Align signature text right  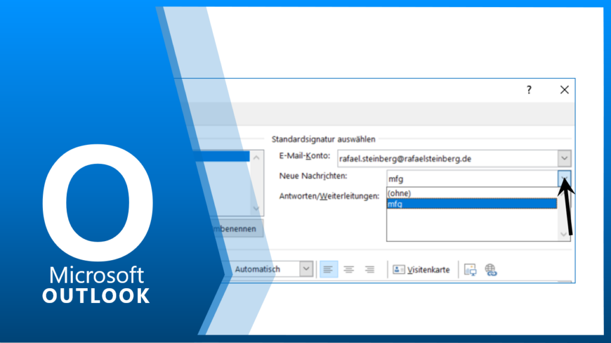[x=369, y=270]
